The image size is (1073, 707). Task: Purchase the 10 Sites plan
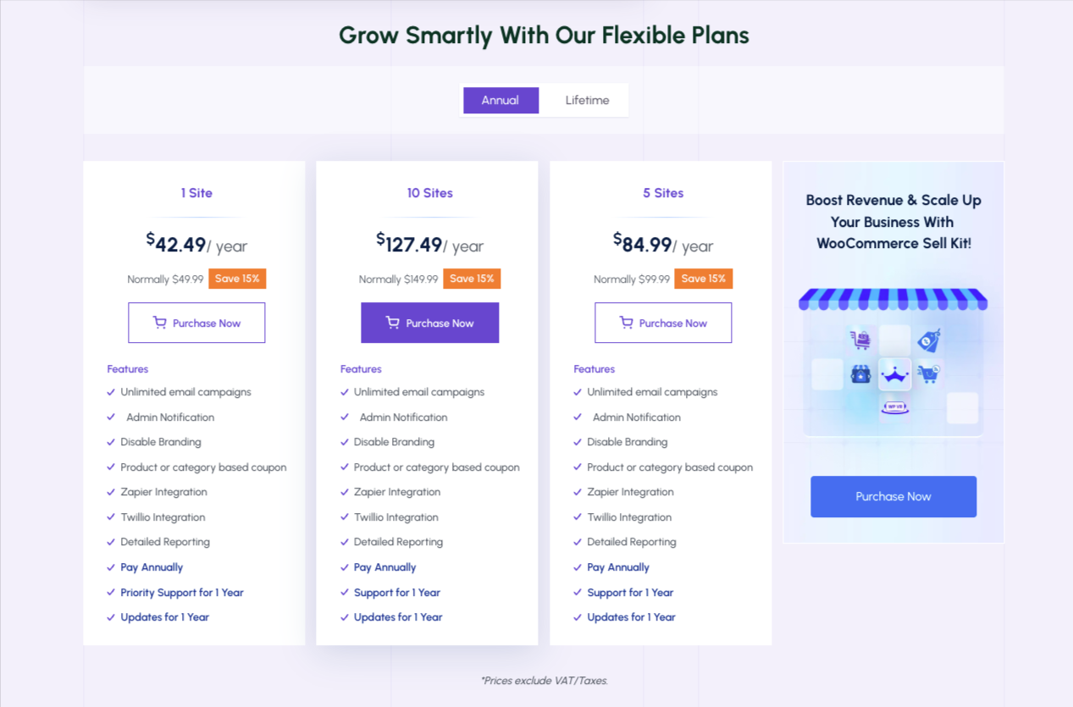(x=429, y=323)
